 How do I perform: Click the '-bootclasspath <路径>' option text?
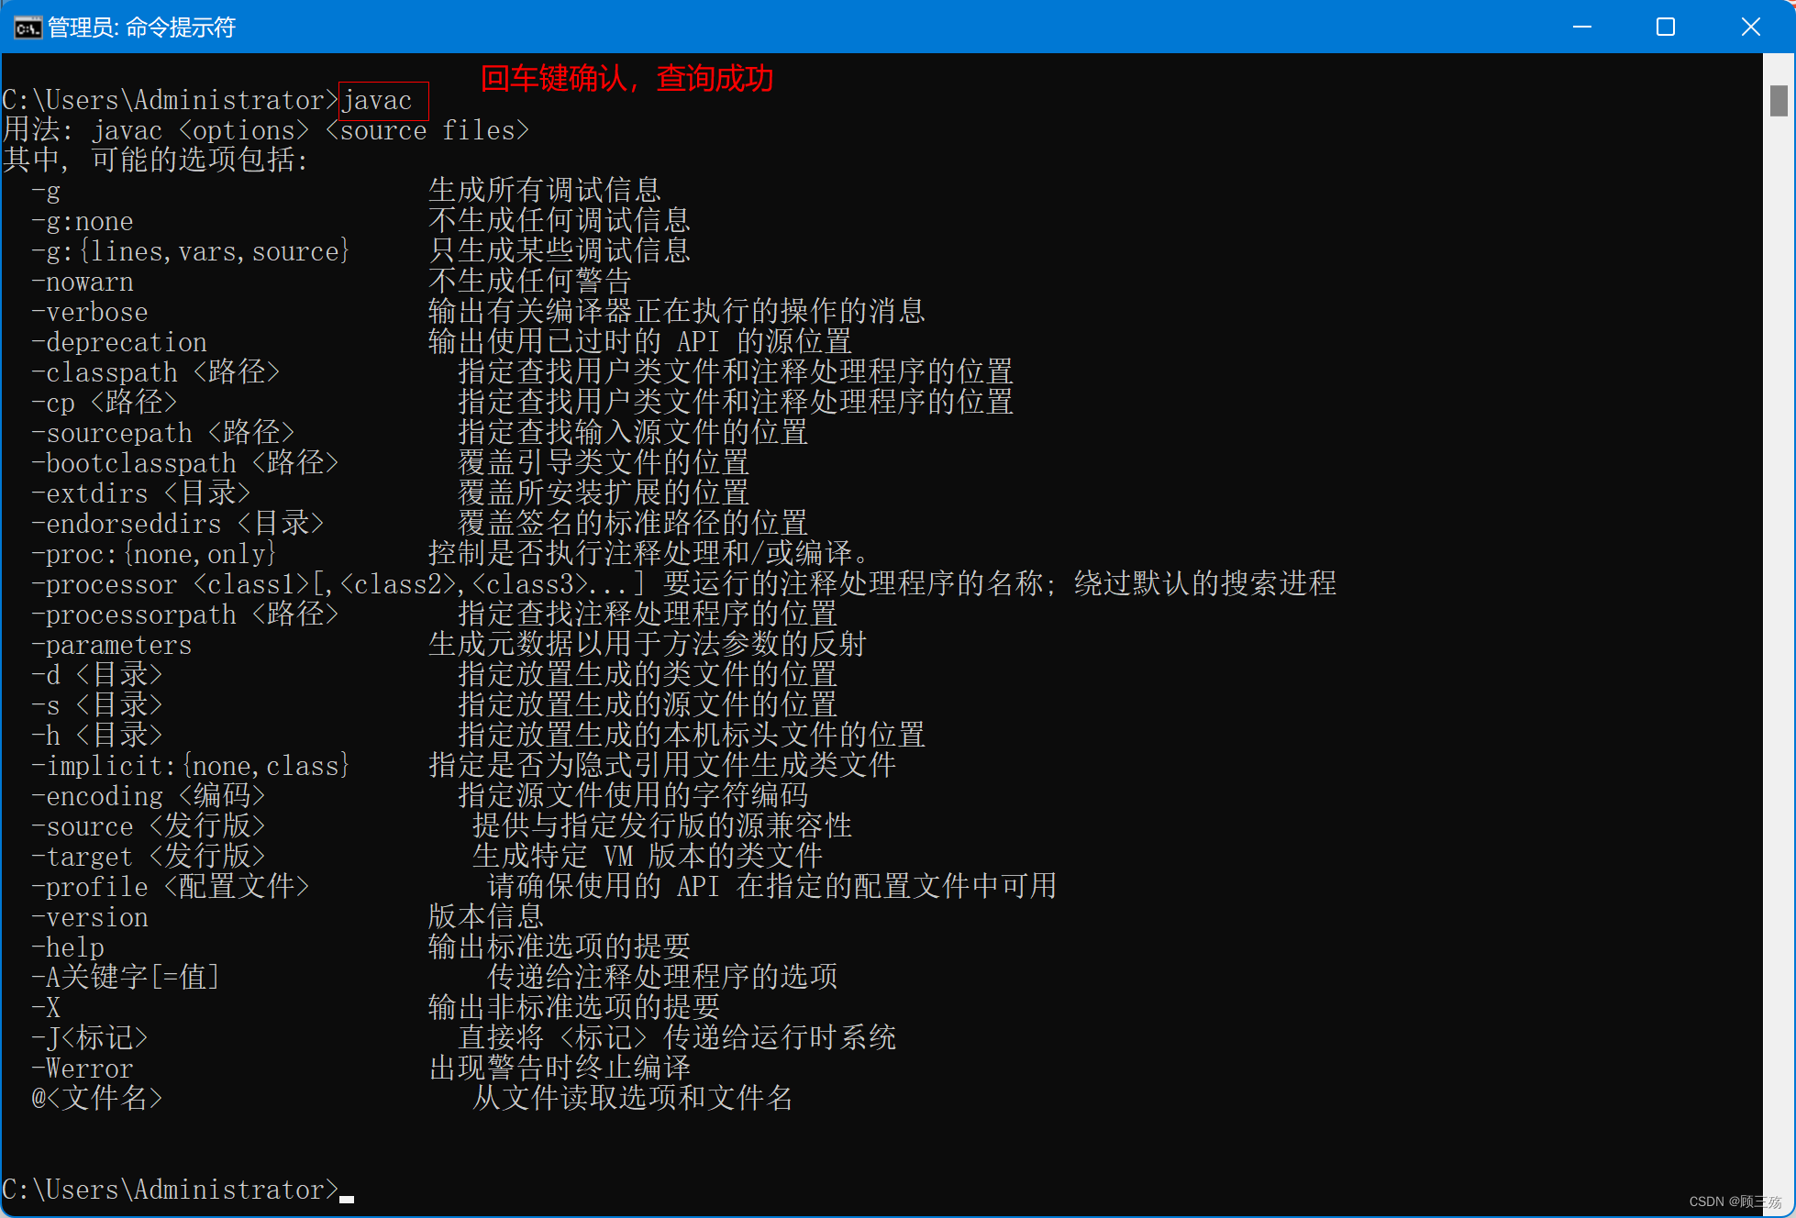[184, 463]
